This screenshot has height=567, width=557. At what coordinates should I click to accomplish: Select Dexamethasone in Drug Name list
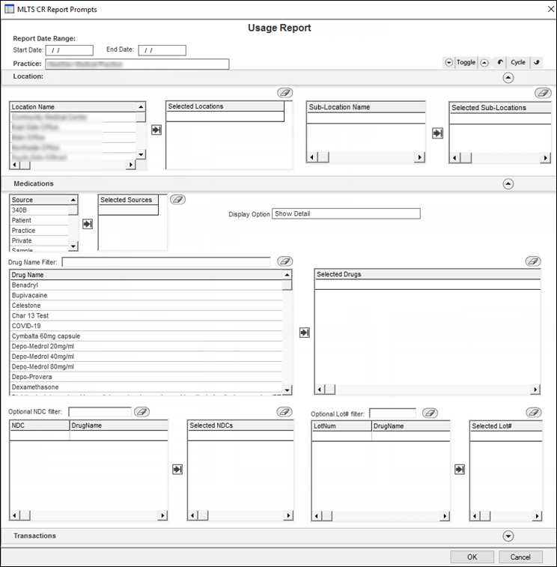point(146,387)
